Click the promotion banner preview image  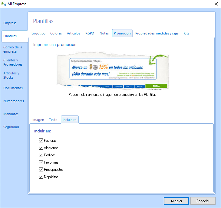click(x=113, y=72)
